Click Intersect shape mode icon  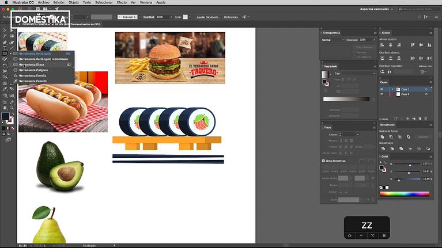pos(400,137)
